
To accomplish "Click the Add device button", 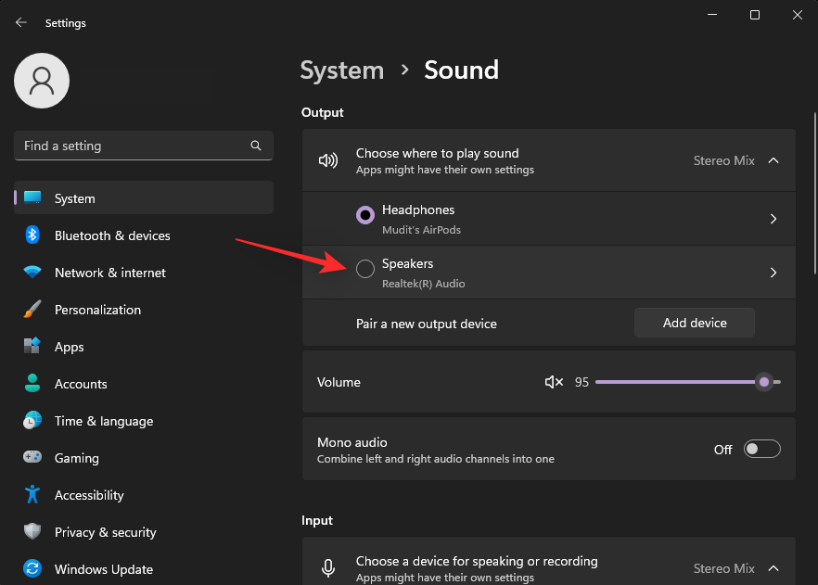I will click(x=695, y=323).
